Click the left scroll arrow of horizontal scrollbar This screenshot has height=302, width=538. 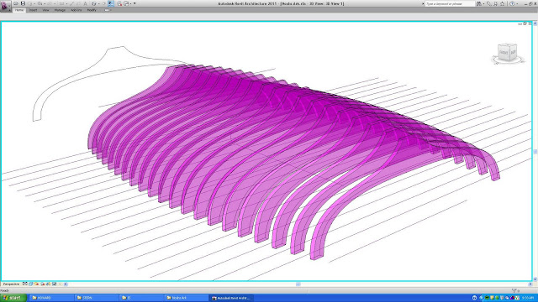point(66,284)
